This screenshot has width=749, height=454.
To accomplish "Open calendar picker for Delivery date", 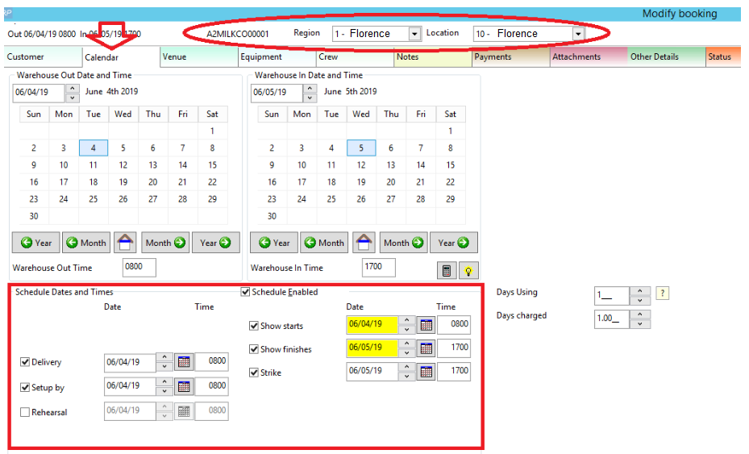I will click(x=184, y=362).
